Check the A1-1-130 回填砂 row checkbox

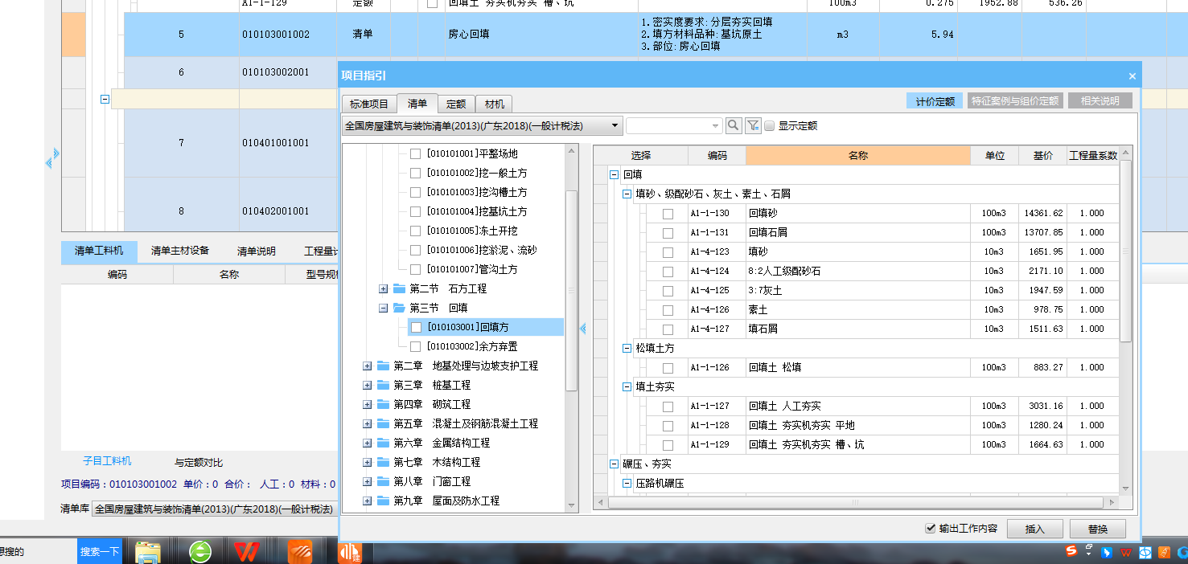click(668, 214)
